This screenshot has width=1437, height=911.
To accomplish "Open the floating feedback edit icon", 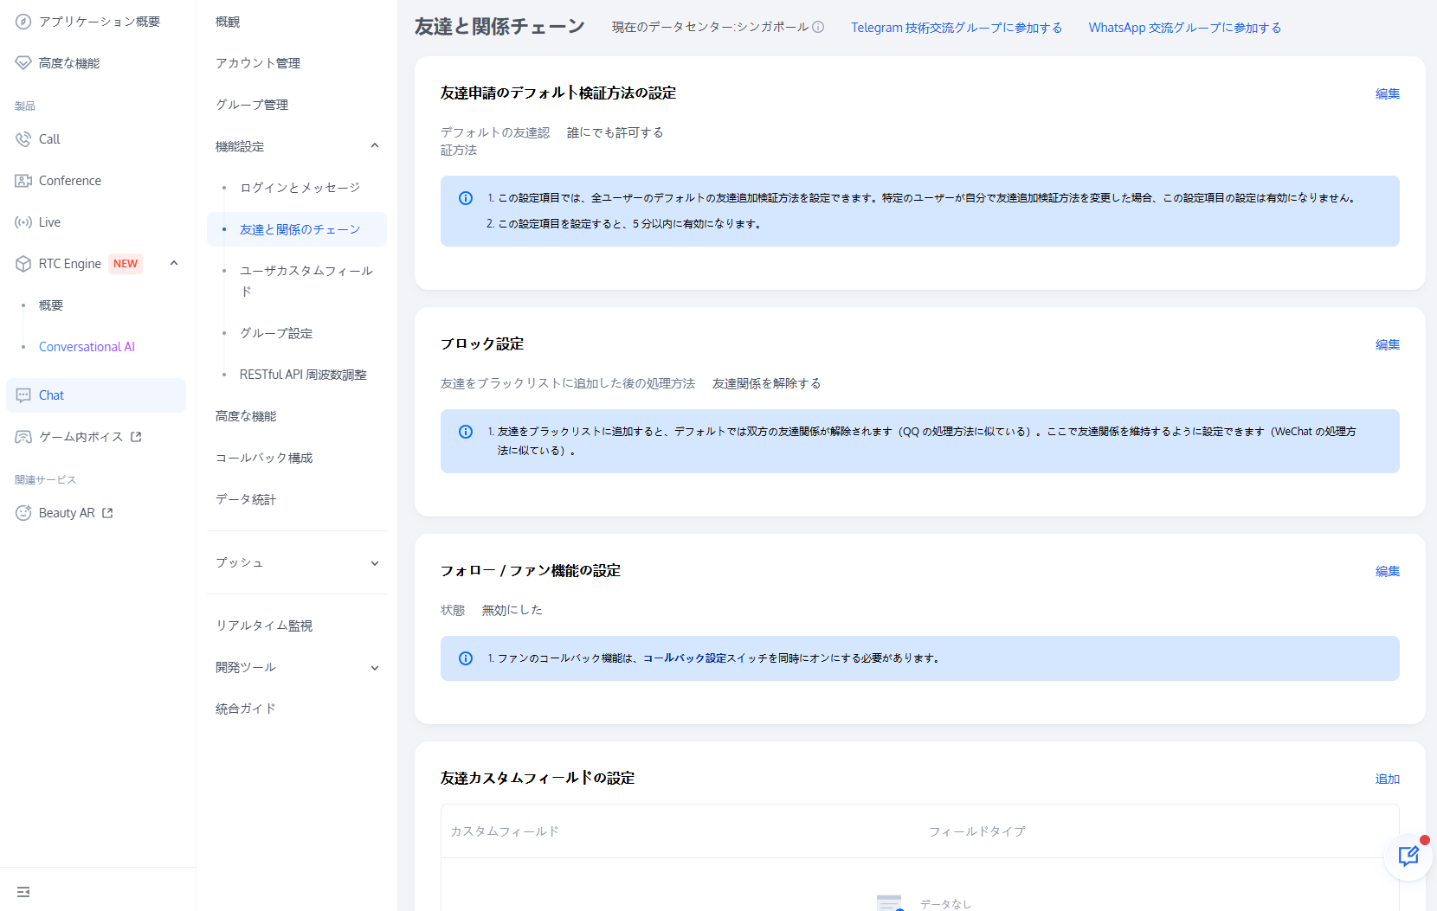I will point(1408,856).
